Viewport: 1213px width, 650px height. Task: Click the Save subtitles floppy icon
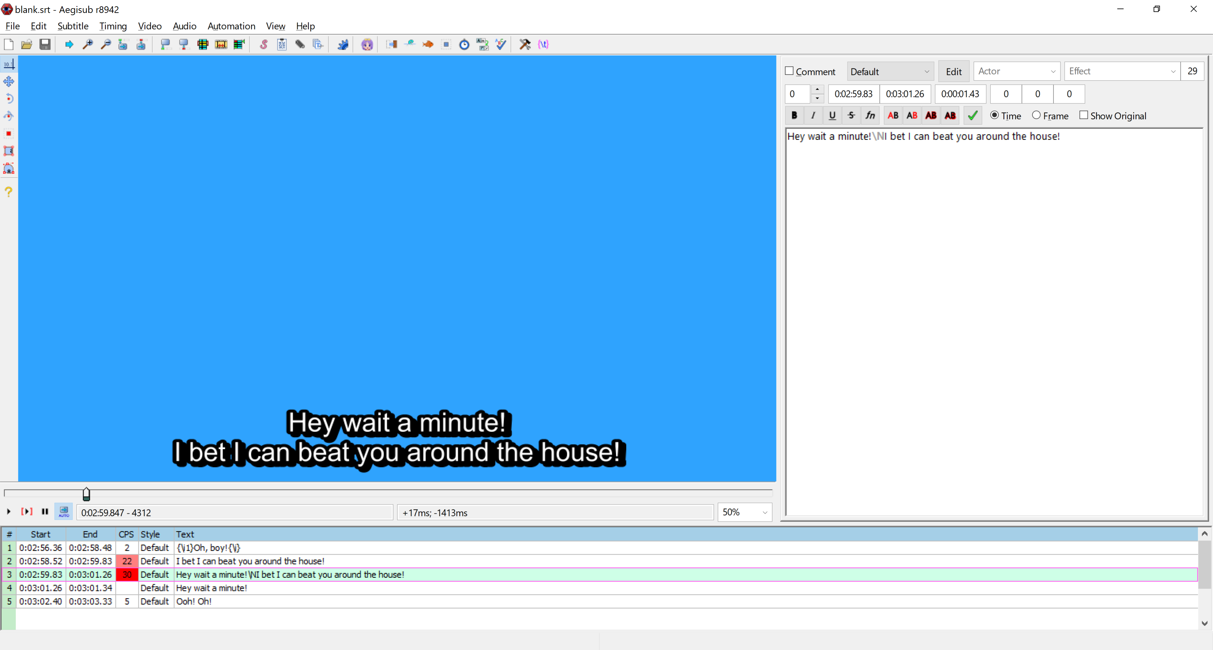point(45,44)
